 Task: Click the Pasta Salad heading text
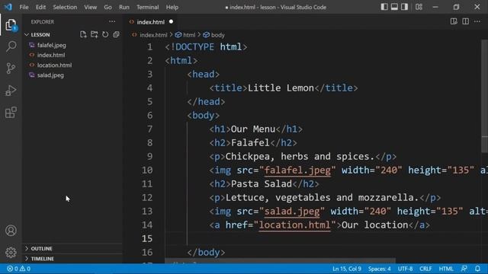[x=262, y=184]
